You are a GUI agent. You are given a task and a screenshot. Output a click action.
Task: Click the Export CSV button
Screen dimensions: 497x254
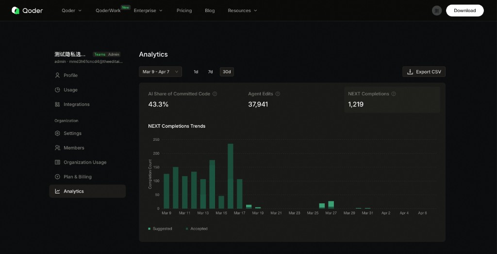click(x=424, y=72)
